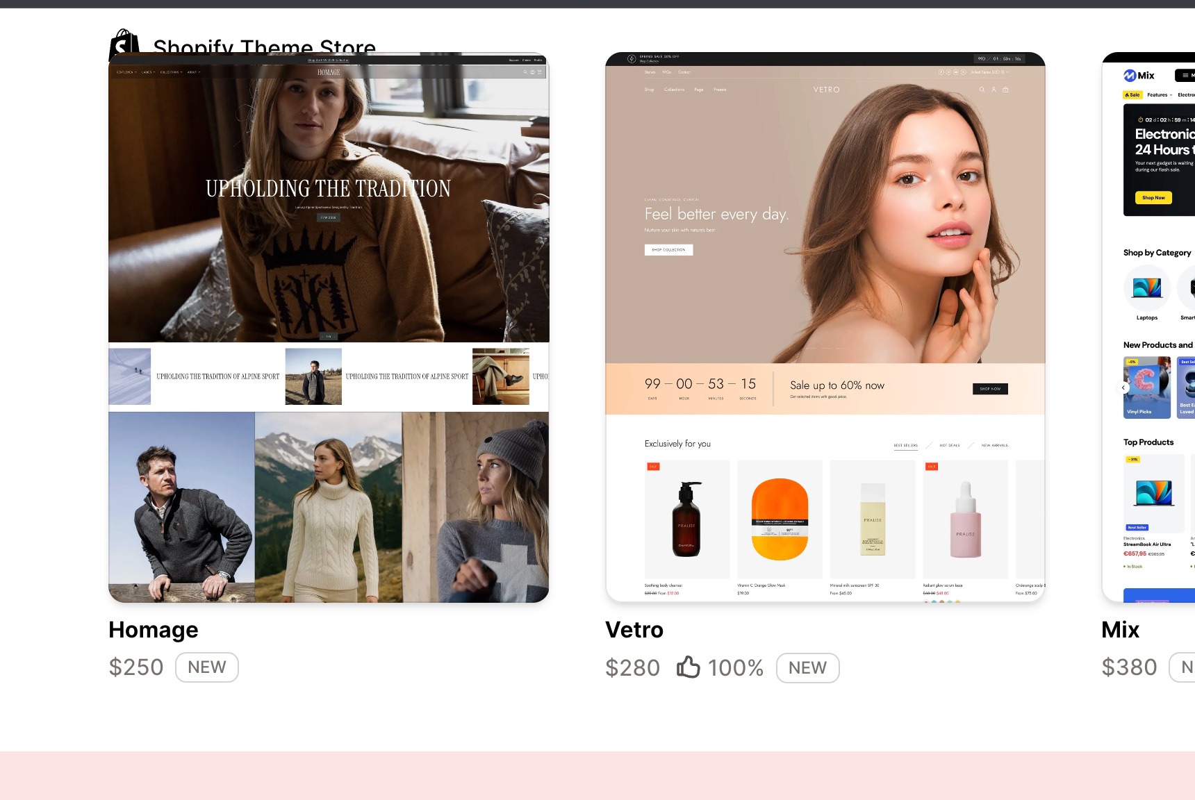Expand GENTLEMEN menu in Homage preview

coord(126,72)
